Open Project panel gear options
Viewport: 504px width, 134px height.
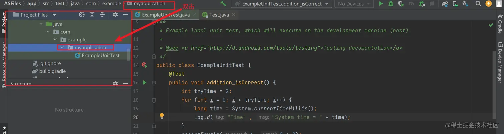pos(115,15)
